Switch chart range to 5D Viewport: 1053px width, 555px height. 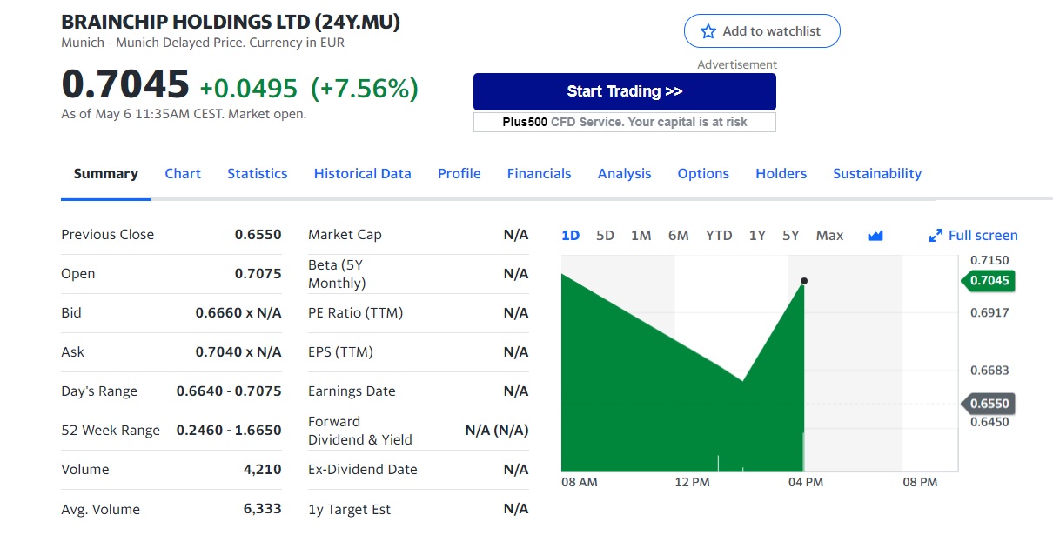pyautogui.click(x=605, y=236)
